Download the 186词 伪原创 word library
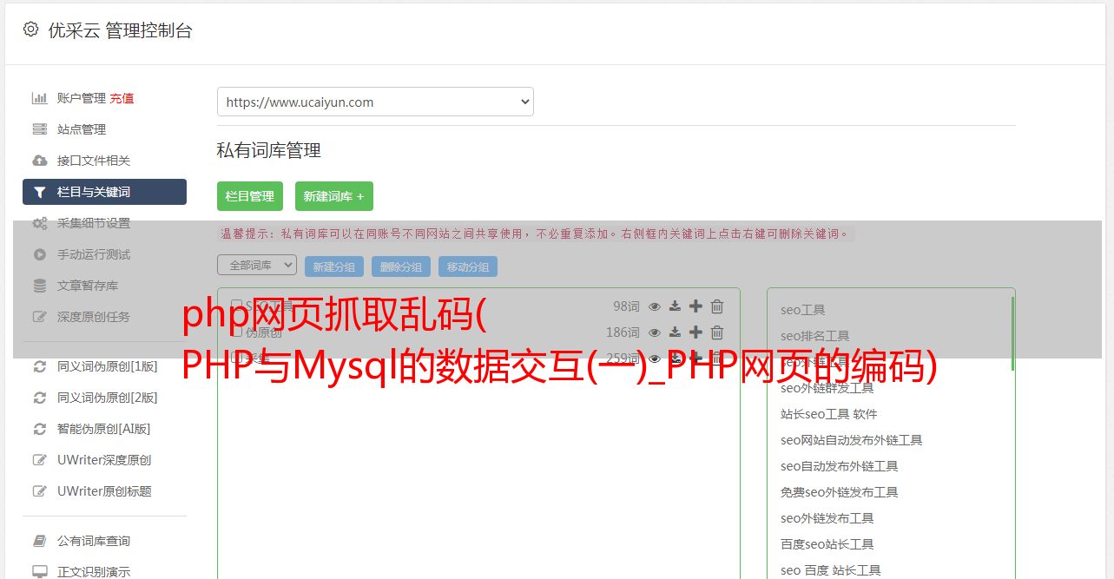The image size is (1114, 579). click(x=676, y=332)
